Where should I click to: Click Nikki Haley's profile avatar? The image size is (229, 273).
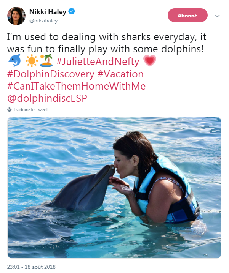pos(16,16)
